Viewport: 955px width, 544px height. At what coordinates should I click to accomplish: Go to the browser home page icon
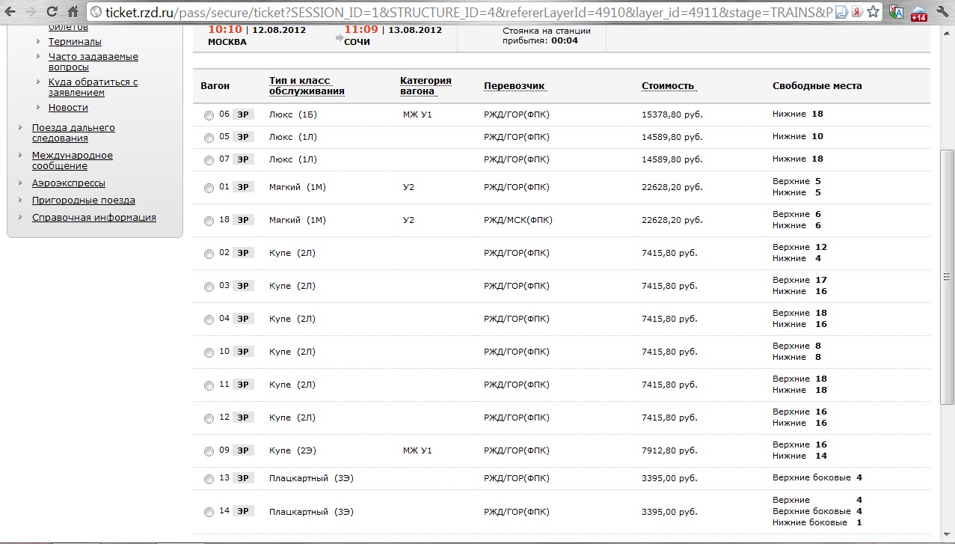73,12
